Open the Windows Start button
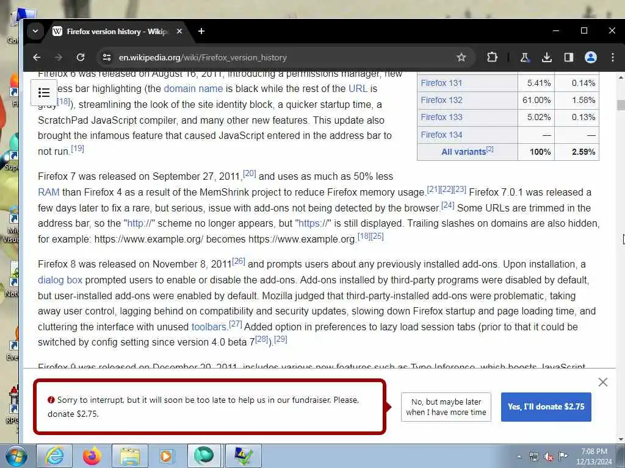Viewport: 625px width, 468px height. coord(16,456)
